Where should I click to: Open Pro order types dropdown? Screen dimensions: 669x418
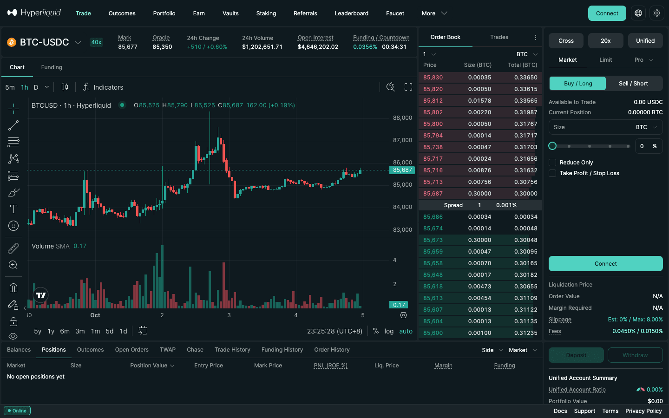coord(643,60)
